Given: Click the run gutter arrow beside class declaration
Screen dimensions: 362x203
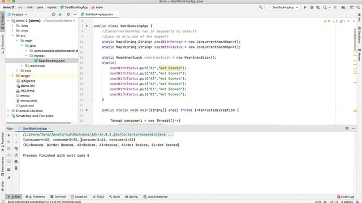Looking at the screenshot, I should tap(87, 26).
